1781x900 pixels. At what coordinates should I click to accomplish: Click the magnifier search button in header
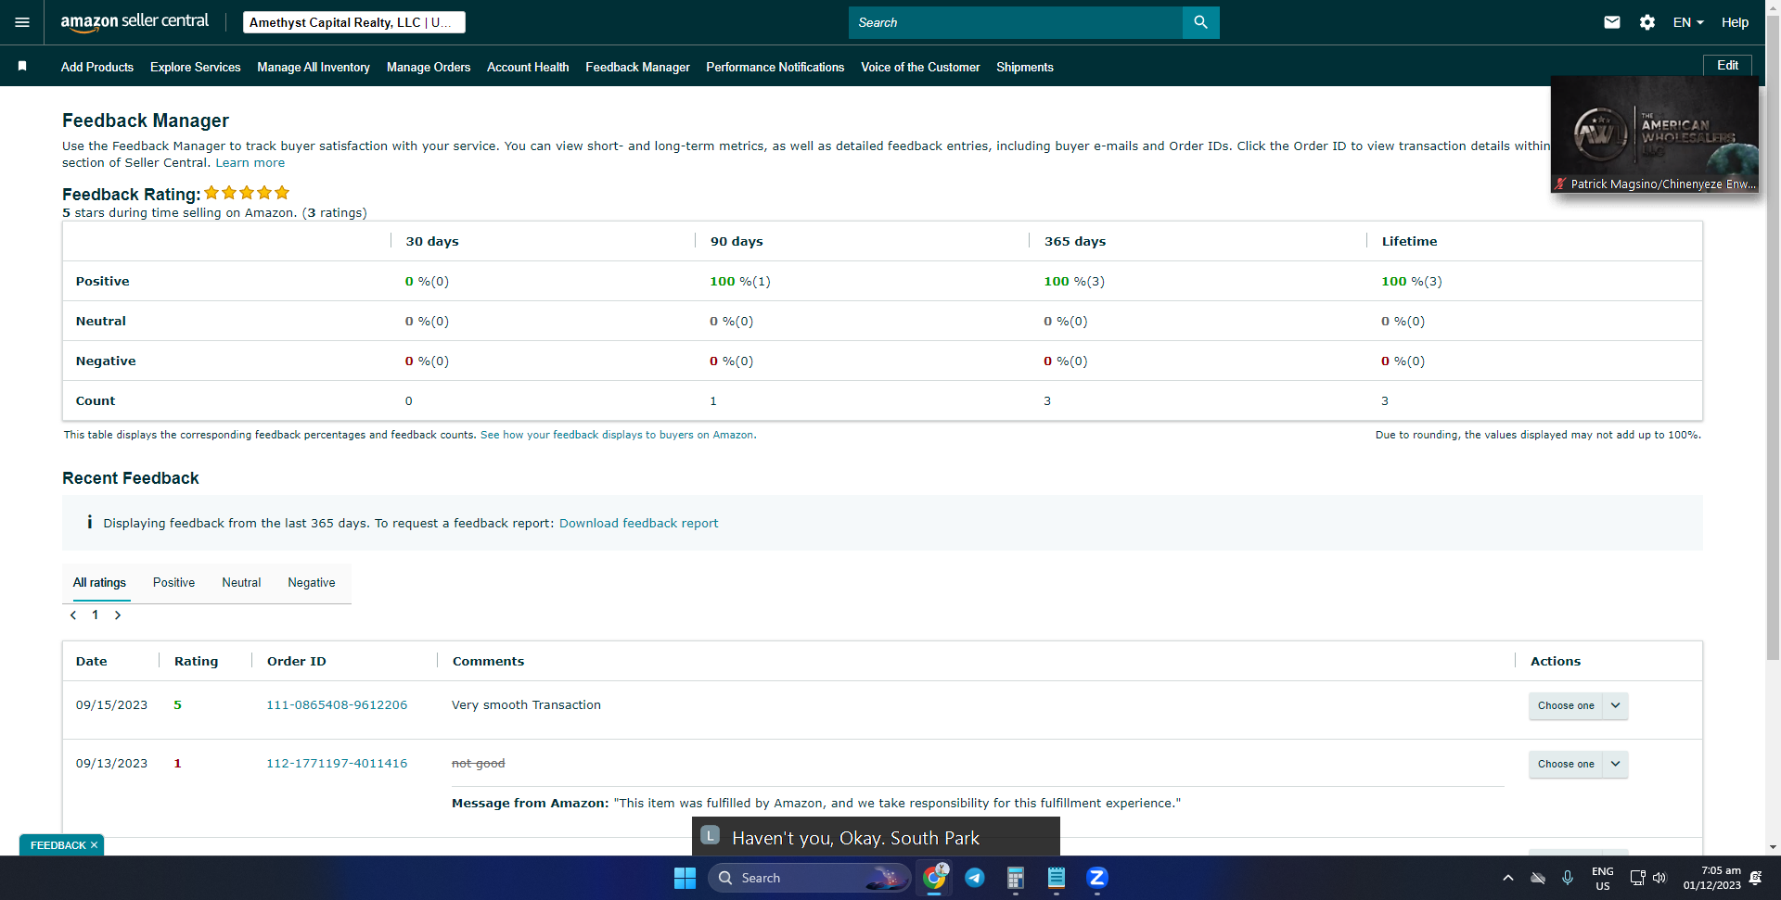click(1200, 22)
